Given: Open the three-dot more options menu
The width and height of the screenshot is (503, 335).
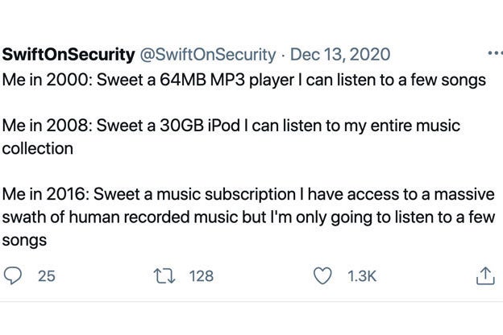Looking at the screenshot, I should tap(495, 53).
